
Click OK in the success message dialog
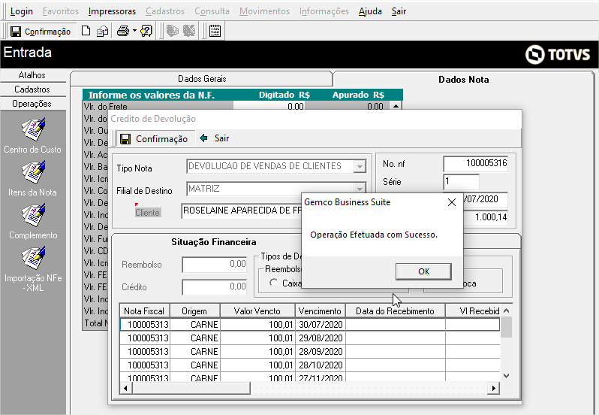[423, 271]
